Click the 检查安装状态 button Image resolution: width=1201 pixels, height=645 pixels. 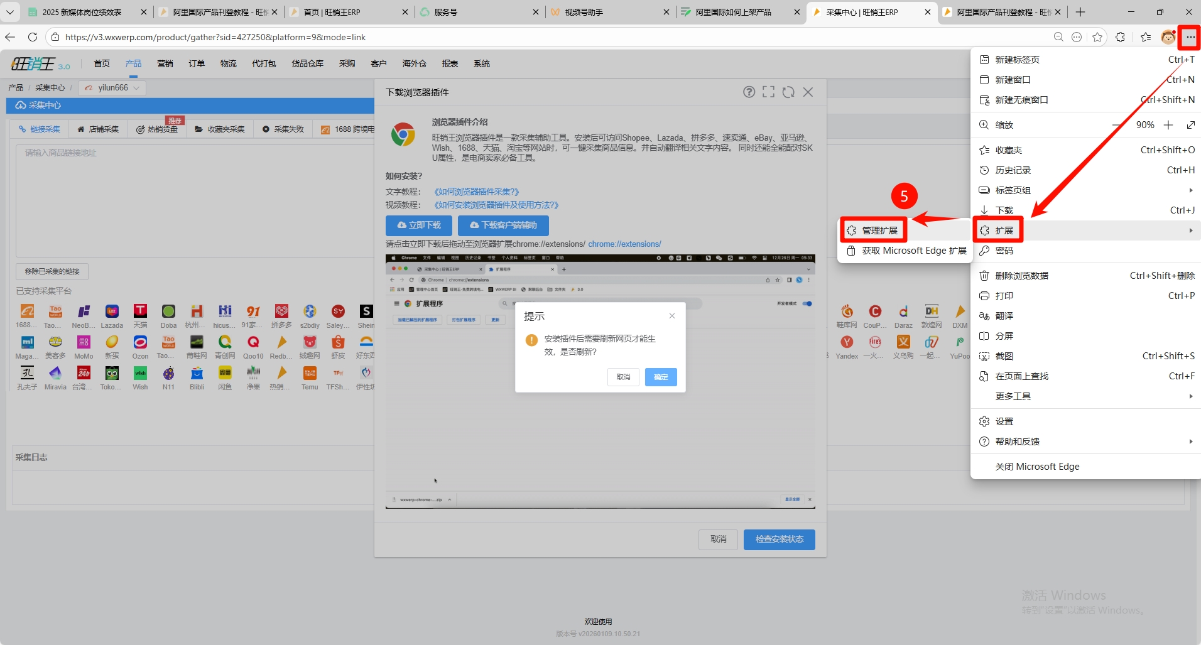[779, 539]
